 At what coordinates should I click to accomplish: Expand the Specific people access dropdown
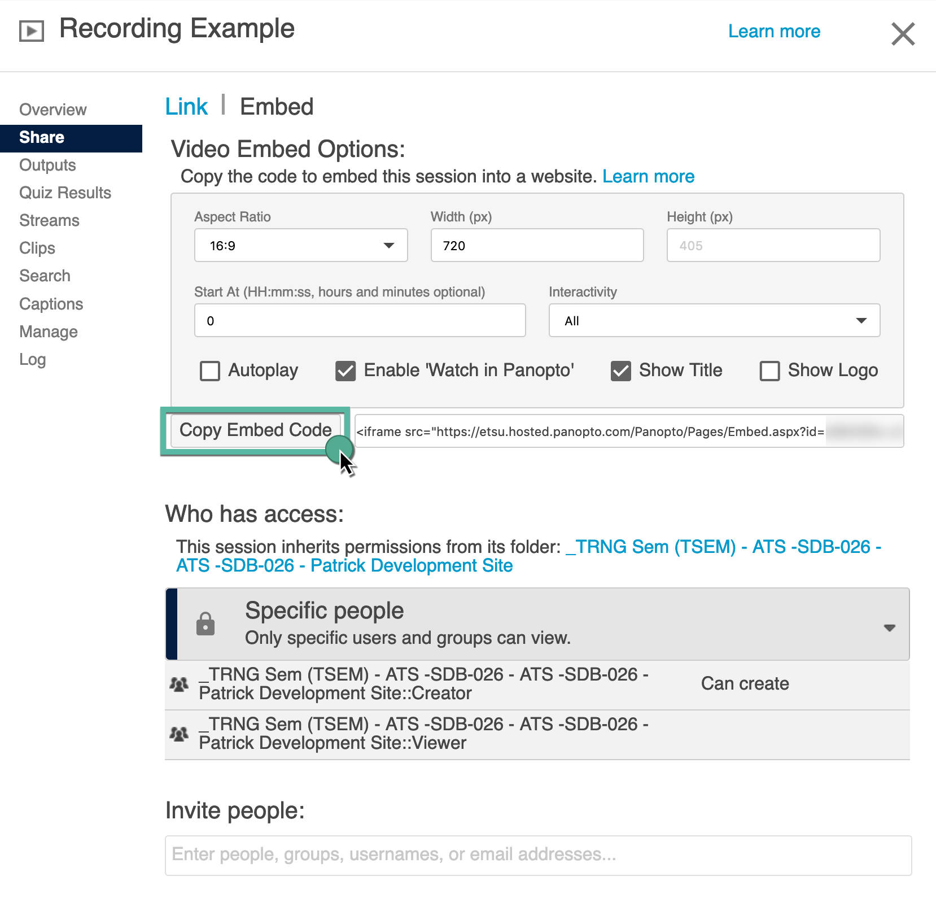point(889,627)
